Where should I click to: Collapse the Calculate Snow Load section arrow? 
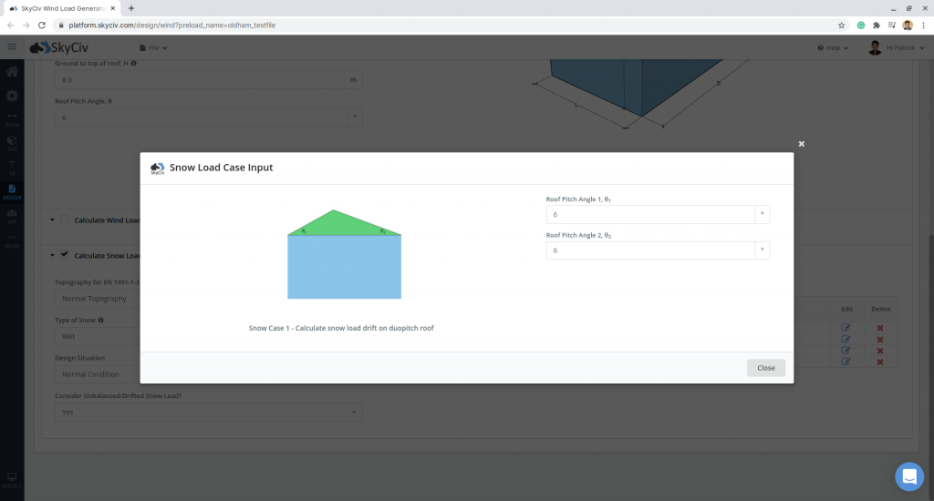coord(51,256)
